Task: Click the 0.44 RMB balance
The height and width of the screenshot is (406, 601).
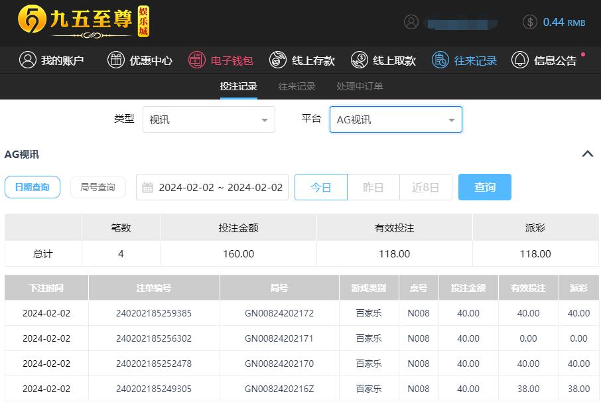Action: (x=564, y=23)
